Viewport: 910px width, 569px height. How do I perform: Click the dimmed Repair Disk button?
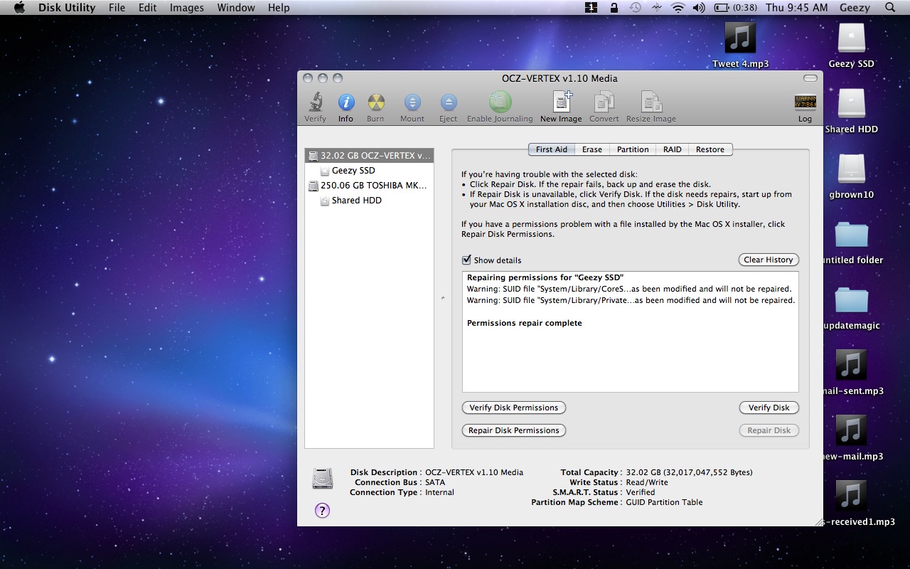click(769, 430)
